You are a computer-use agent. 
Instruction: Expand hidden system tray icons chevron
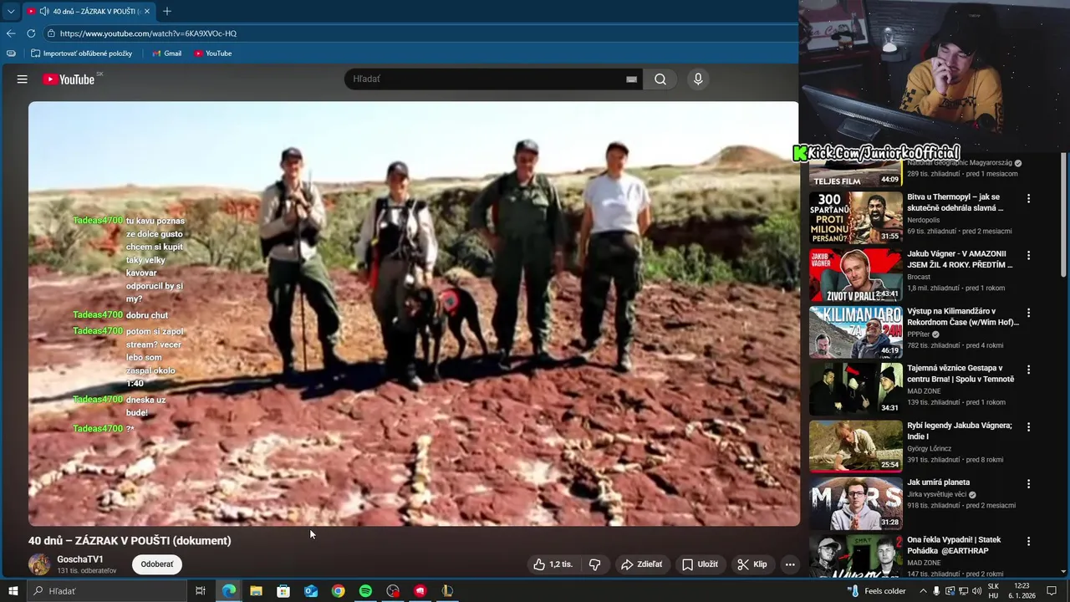point(923,591)
